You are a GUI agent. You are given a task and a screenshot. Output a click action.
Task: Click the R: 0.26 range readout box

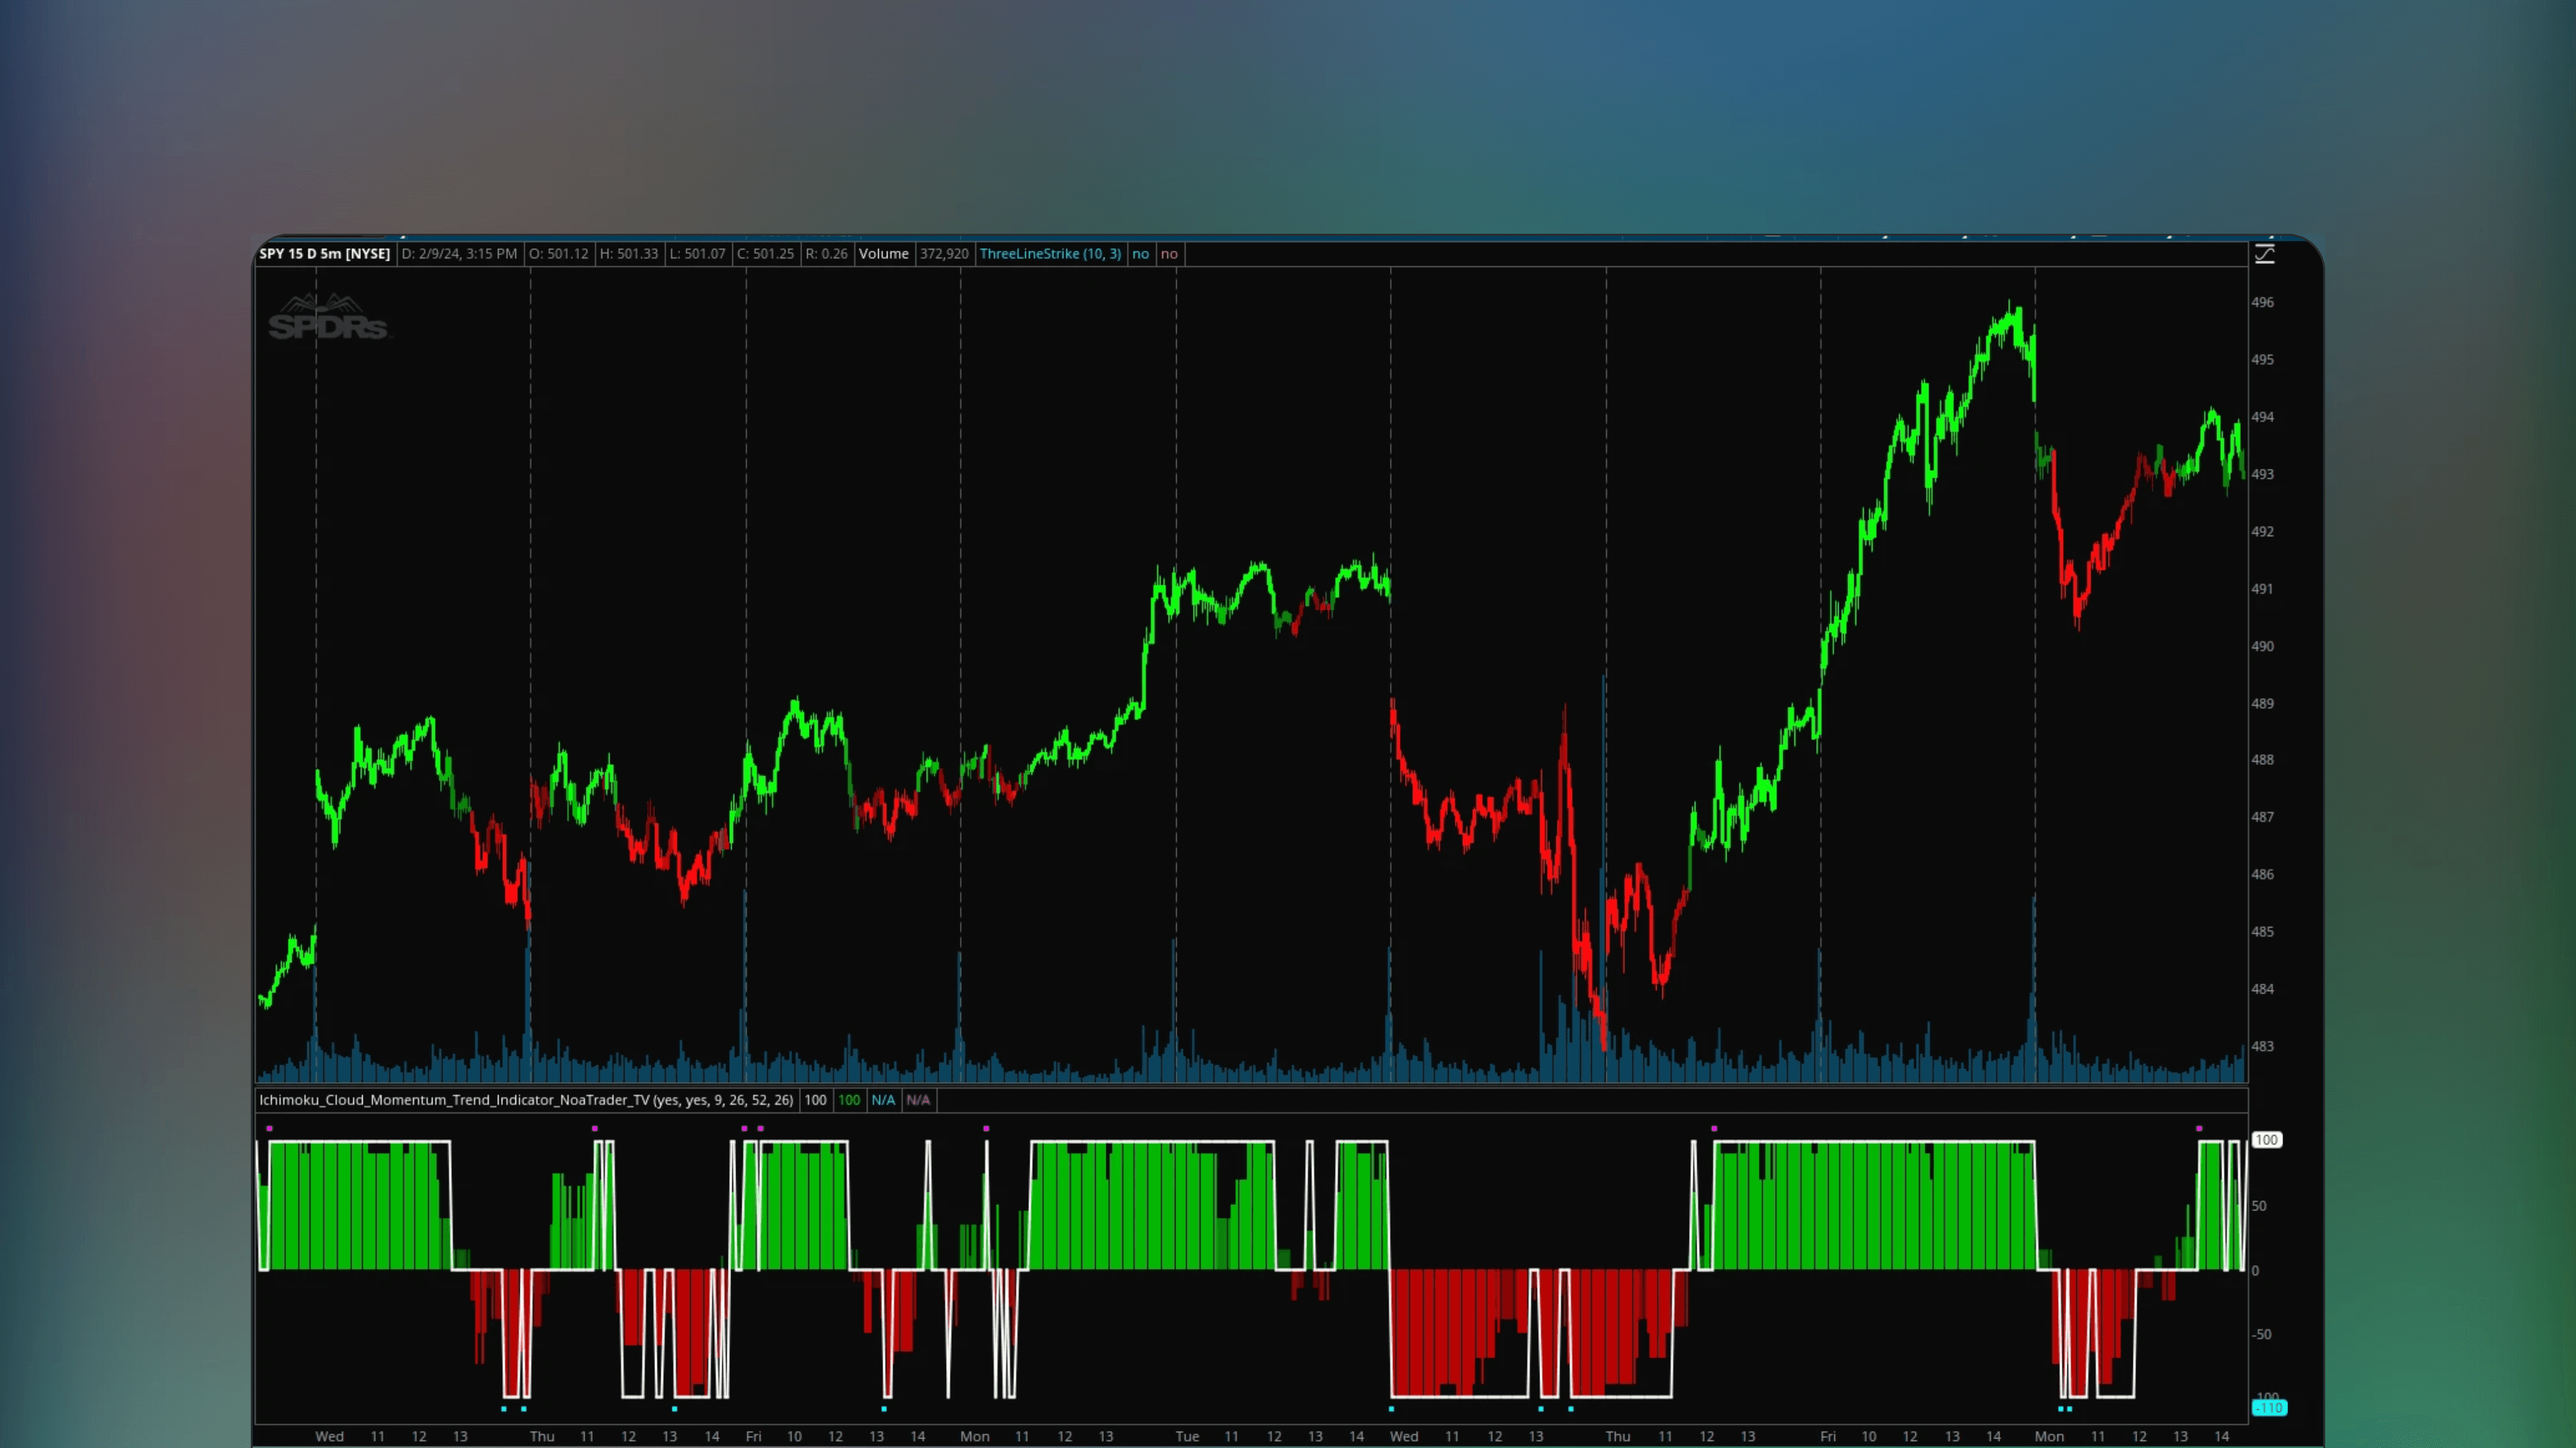point(827,253)
